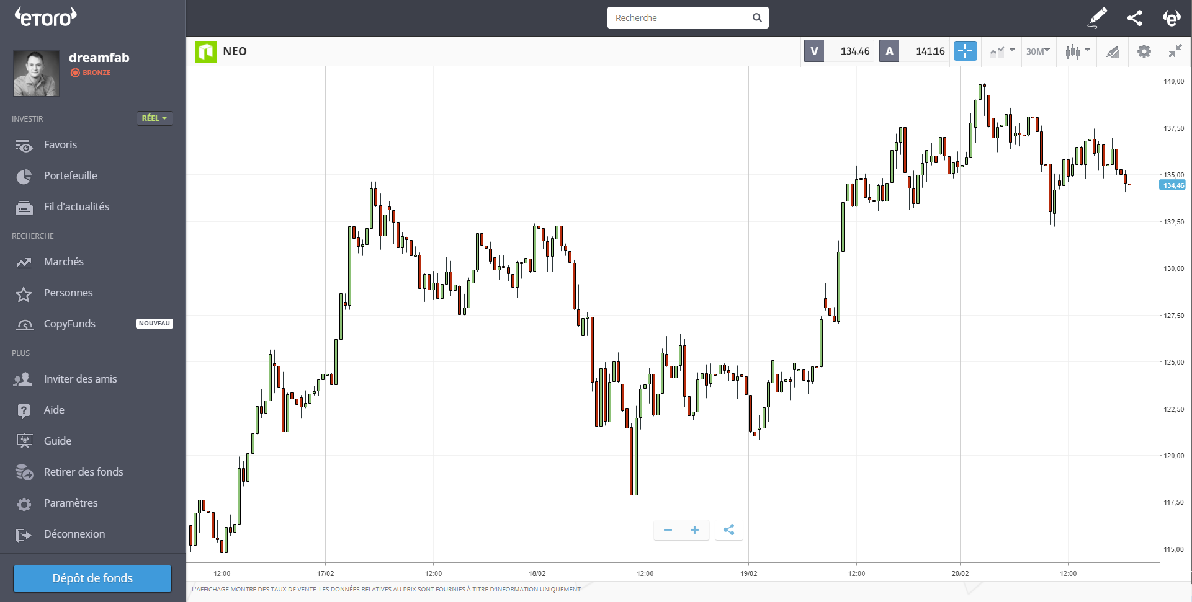Click the magnifier icon in the search box

[x=757, y=18]
